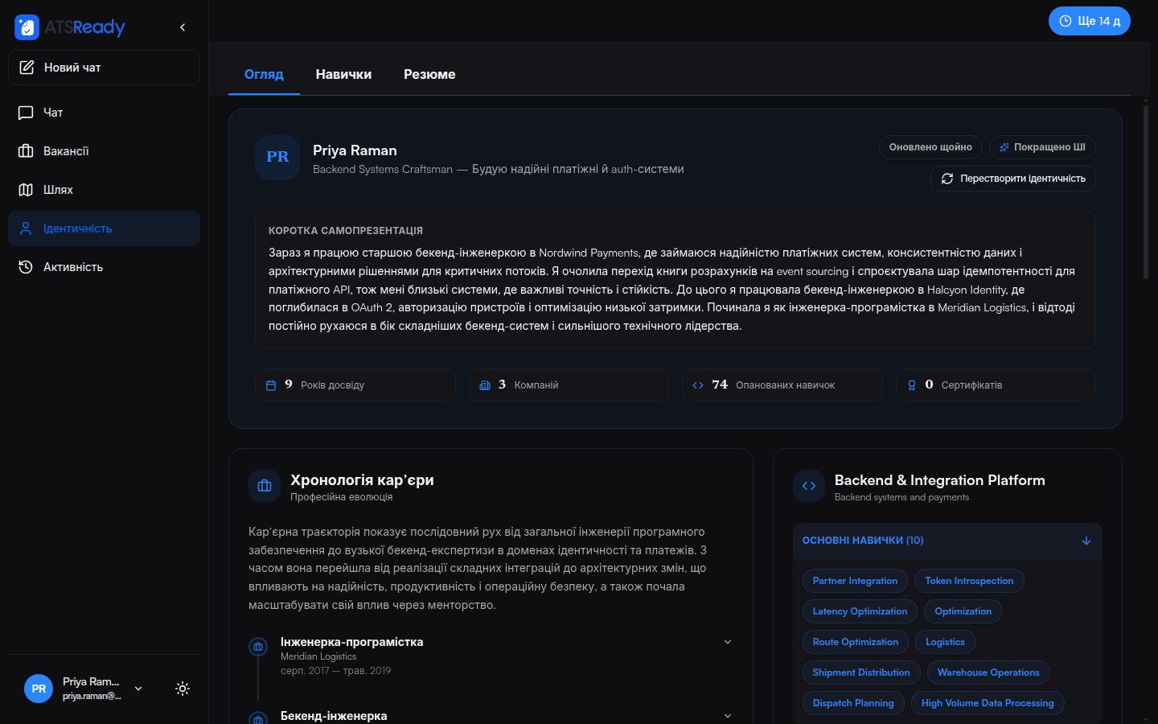Open the Резюме tab
This screenshot has height=724, width=1158.
pos(429,74)
